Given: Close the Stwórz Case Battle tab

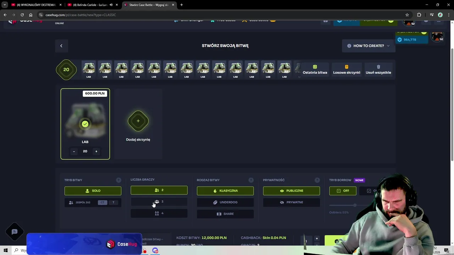Looking at the screenshot, I should tap(173, 5).
